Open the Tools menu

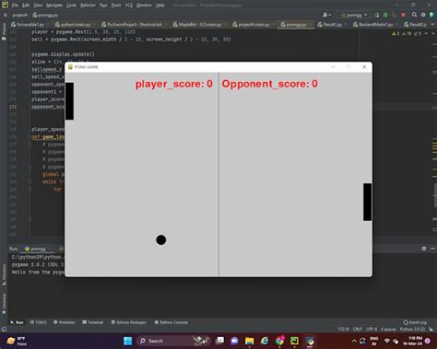[116, 6]
